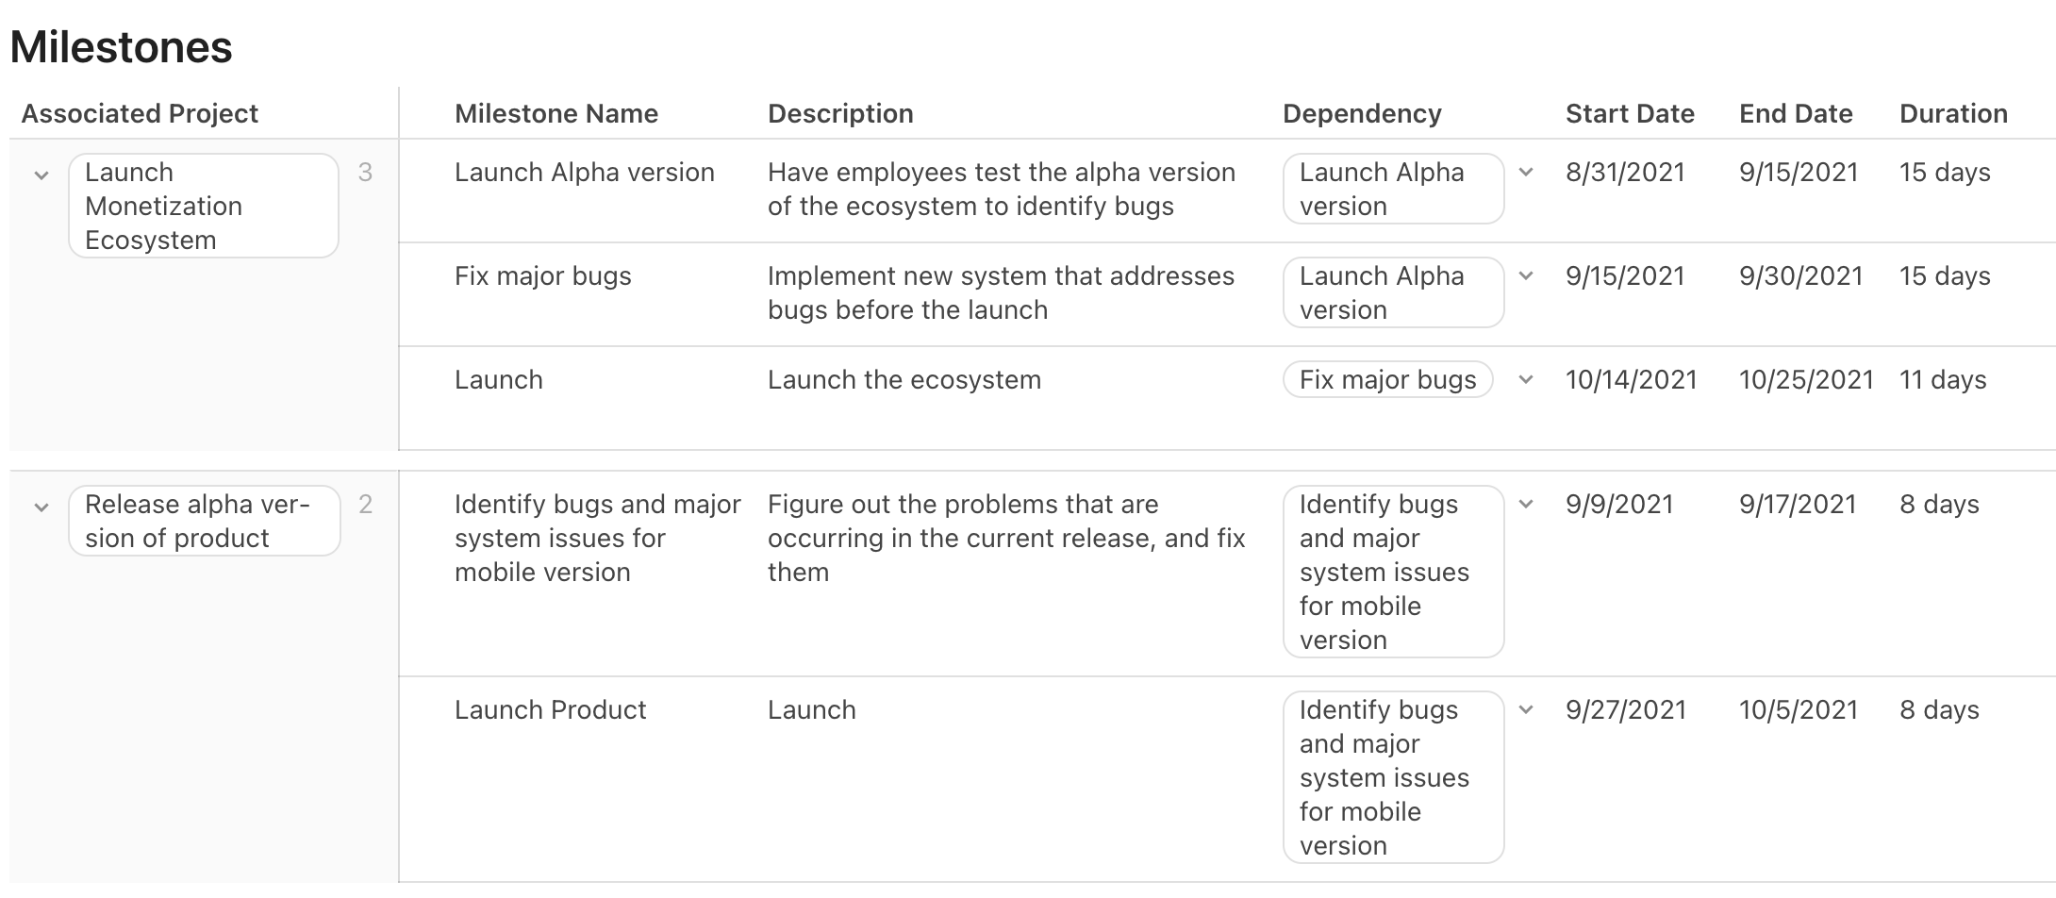Select the Launch Product milestone name cell
This screenshot has height=898, width=2056.
(550, 709)
